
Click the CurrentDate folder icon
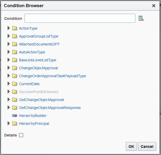point(15,84)
